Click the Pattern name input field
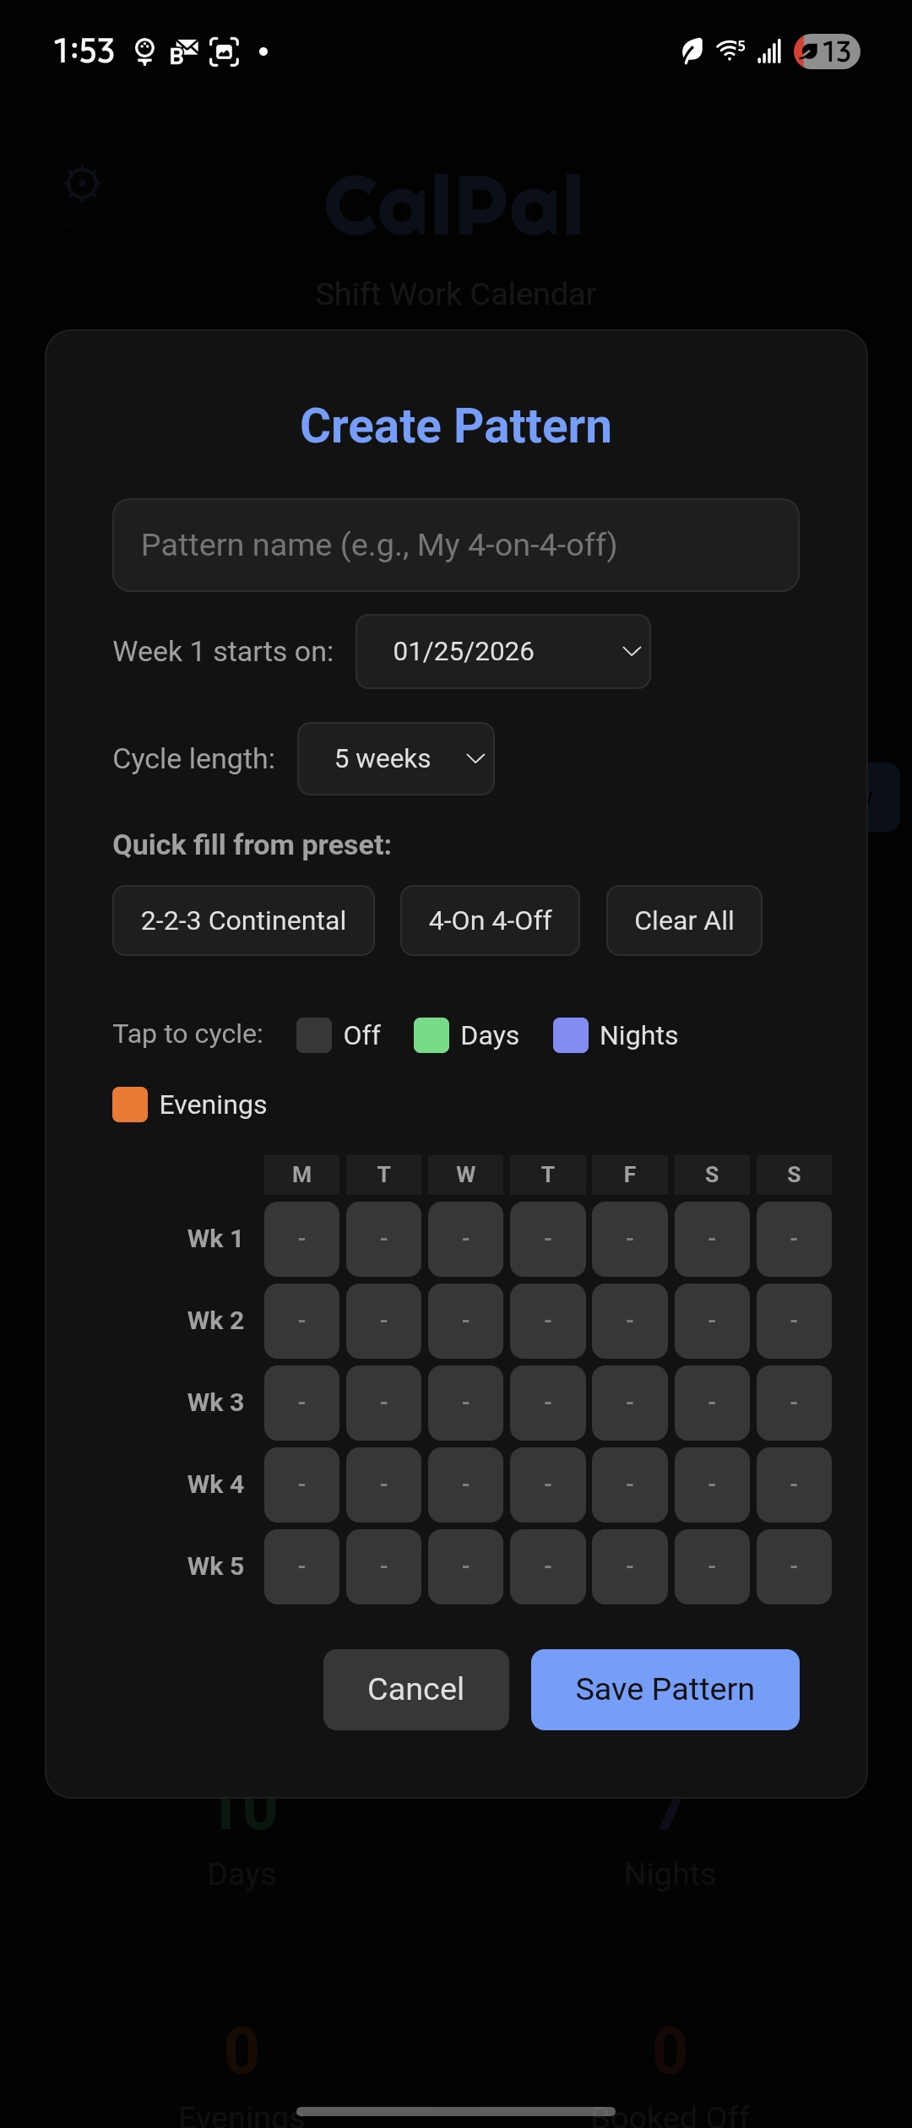Image resolution: width=912 pixels, height=2128 pixels. tap(456, 545)
